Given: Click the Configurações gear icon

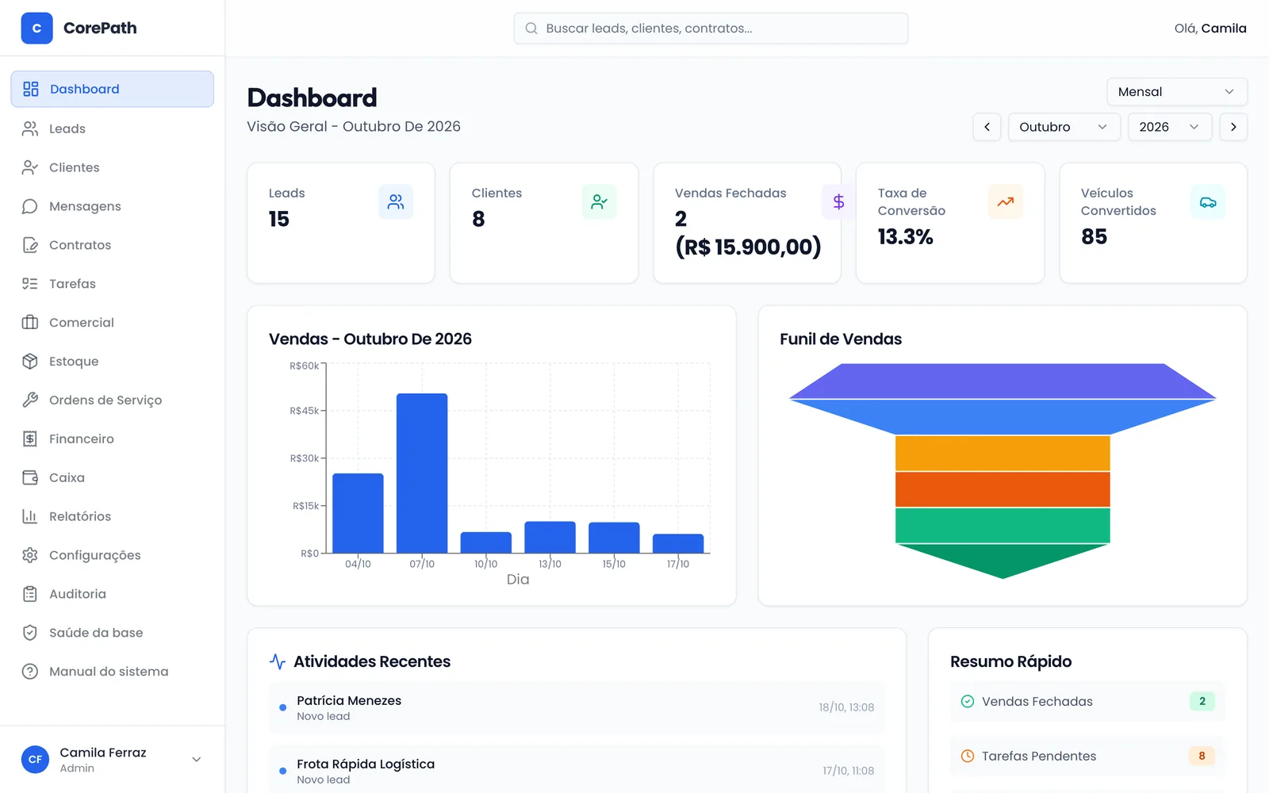Looking at the screenshot, I should tap(30, 555).
